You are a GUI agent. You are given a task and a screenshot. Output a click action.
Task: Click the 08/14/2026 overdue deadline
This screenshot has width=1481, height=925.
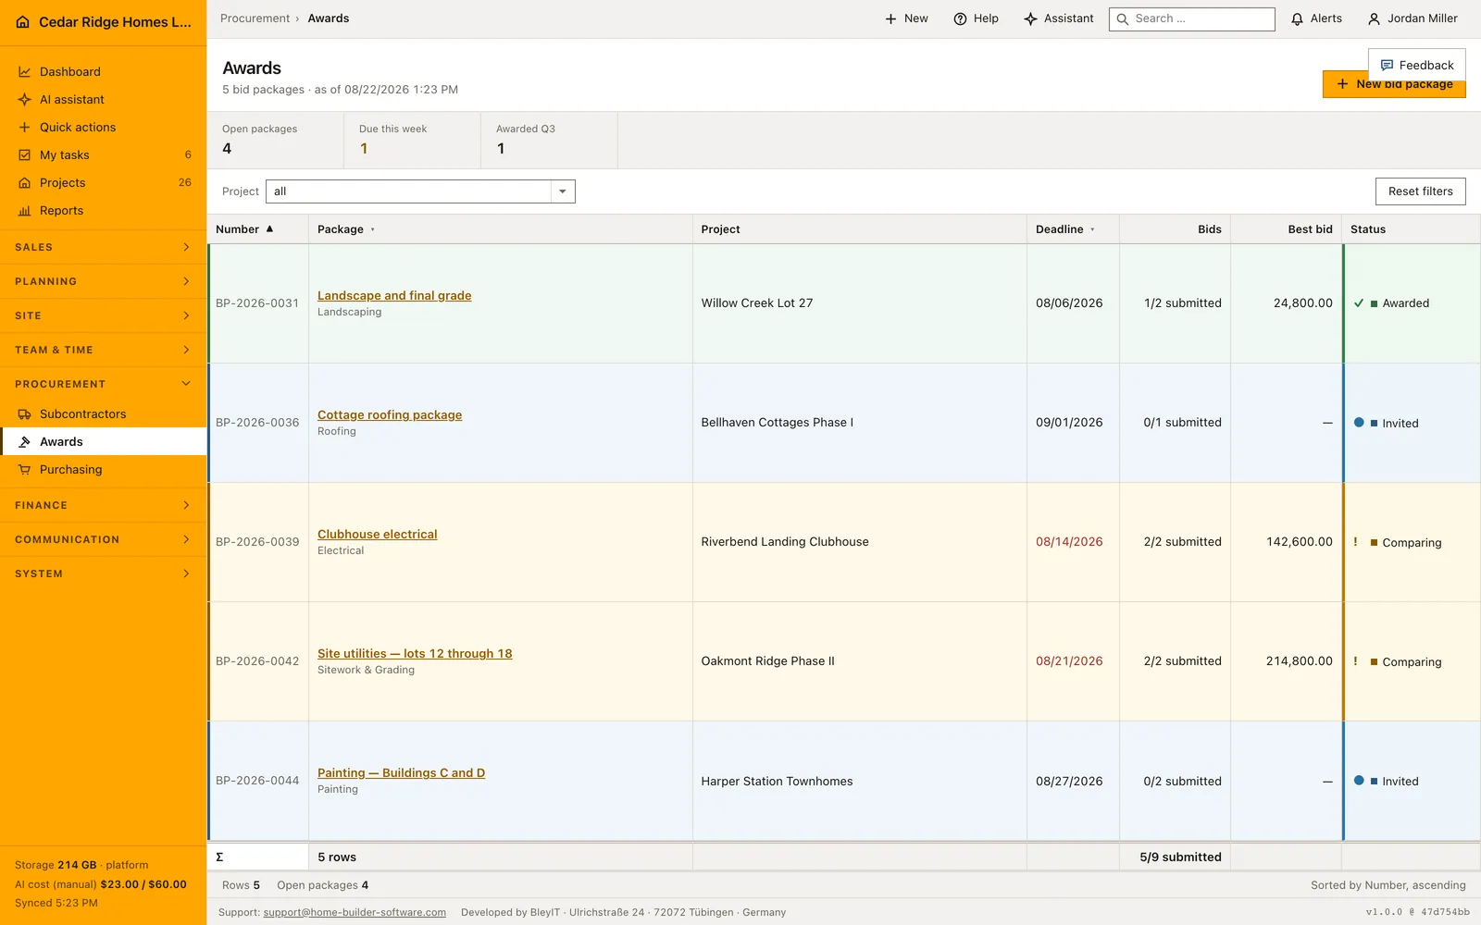point(1069,541)
